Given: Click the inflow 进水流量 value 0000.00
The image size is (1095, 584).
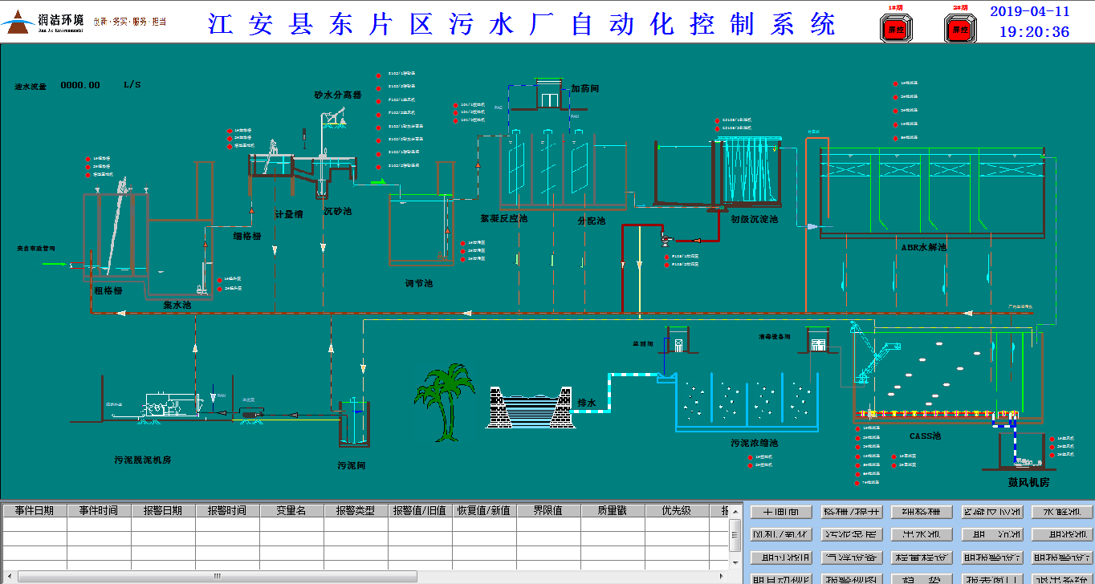Looking at the screenshot, I should coord(80,85).
